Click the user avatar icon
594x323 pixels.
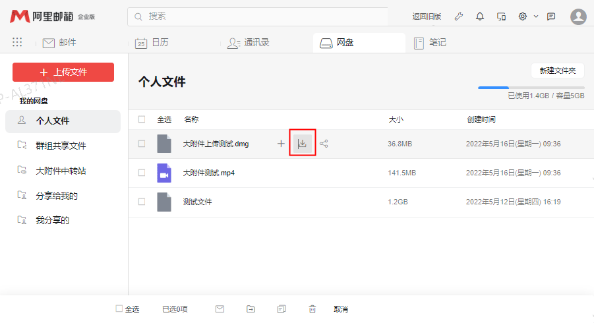[x=578, y=16]
